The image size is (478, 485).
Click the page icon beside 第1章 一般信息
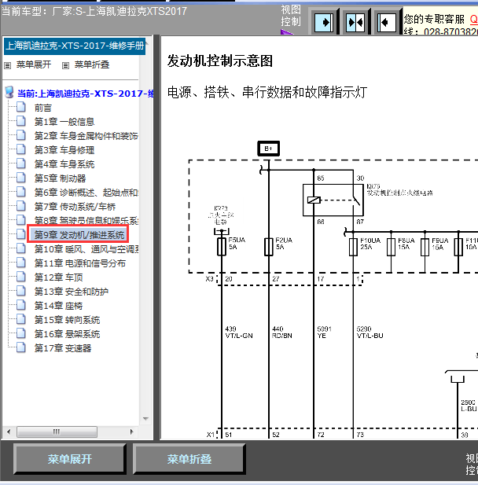click(21, 121)
